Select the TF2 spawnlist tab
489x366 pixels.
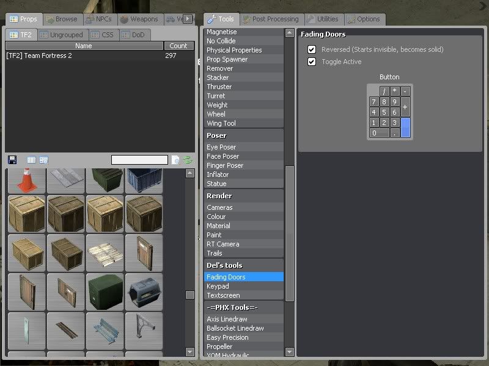[x=21, y=35]
